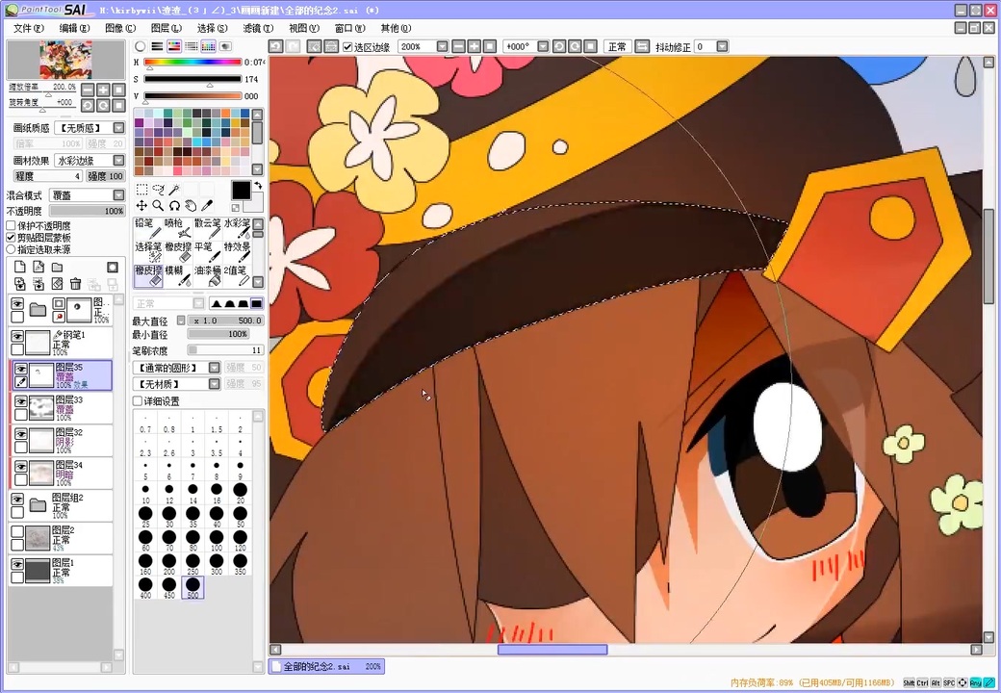Open the 图像 menu
This screenshot has width=1001, height=693.
point(120,28)
